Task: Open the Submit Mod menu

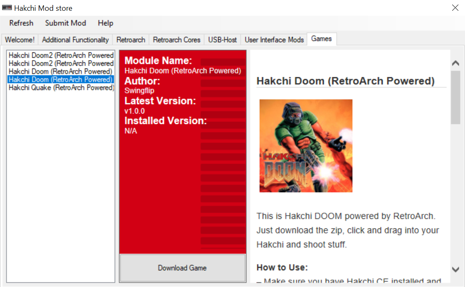Action: coord(66,23)
